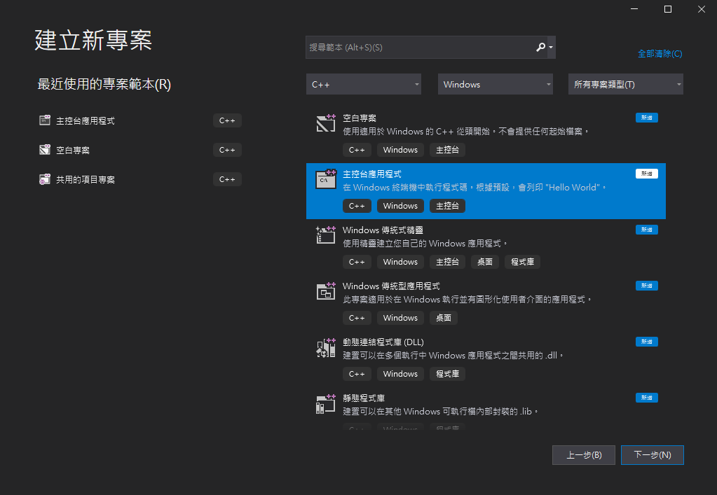The image size is (717, 495).
Task: Click the 新增 badge on Windows 傳統式精靈
Action: 647,230
